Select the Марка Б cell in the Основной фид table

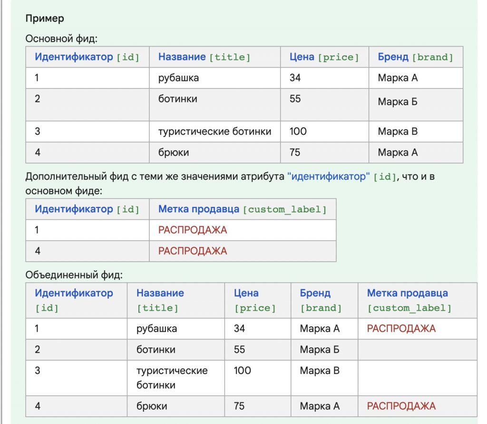pyautogui.click(x=416, y=105)
